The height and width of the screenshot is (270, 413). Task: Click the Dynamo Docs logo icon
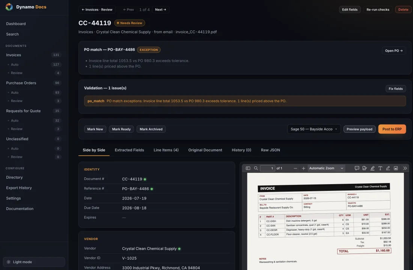[x=9, y=7]
